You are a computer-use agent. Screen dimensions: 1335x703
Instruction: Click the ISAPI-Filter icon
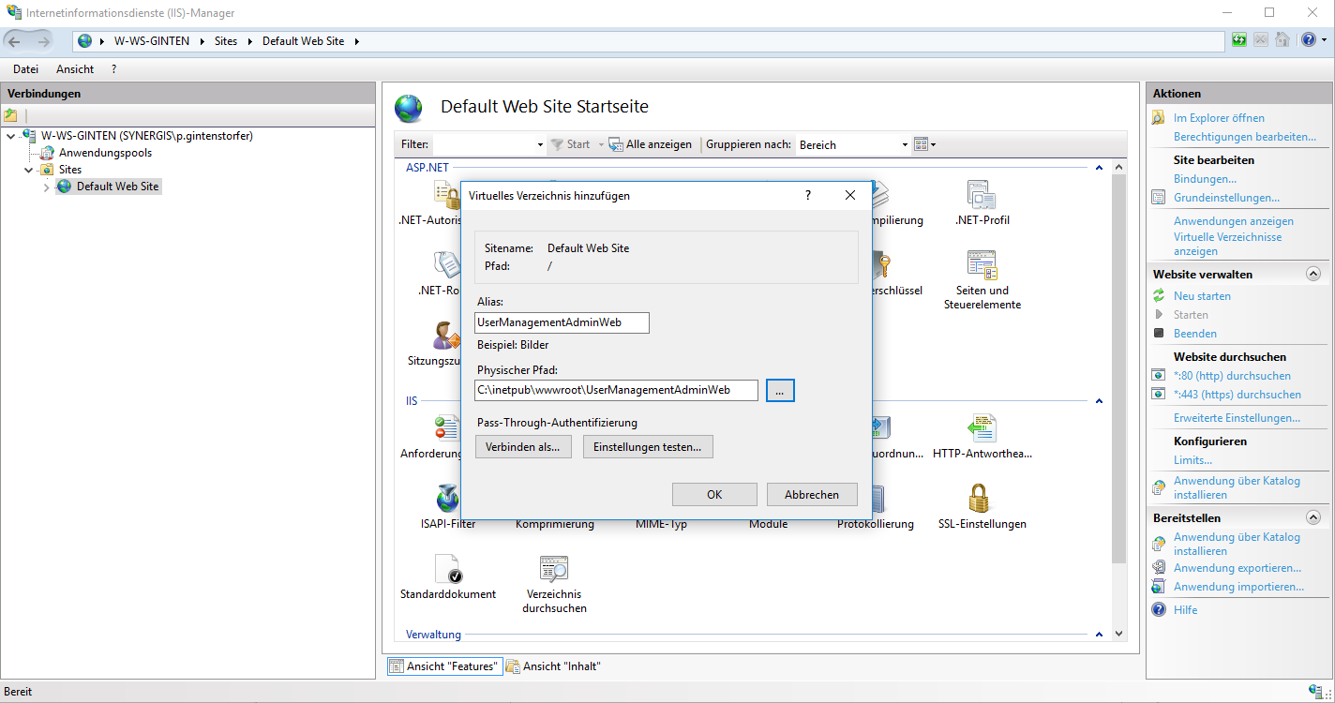(x=448, y=499)
